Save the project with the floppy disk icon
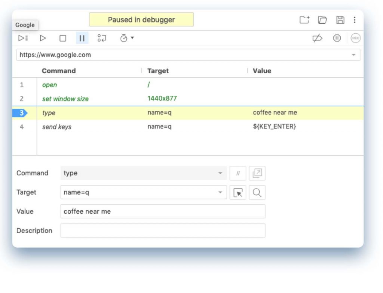This screenshot has width=383, height=293. coord(340,20)
